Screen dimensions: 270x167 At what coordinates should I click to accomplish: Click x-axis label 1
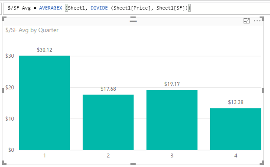[45, 156]
